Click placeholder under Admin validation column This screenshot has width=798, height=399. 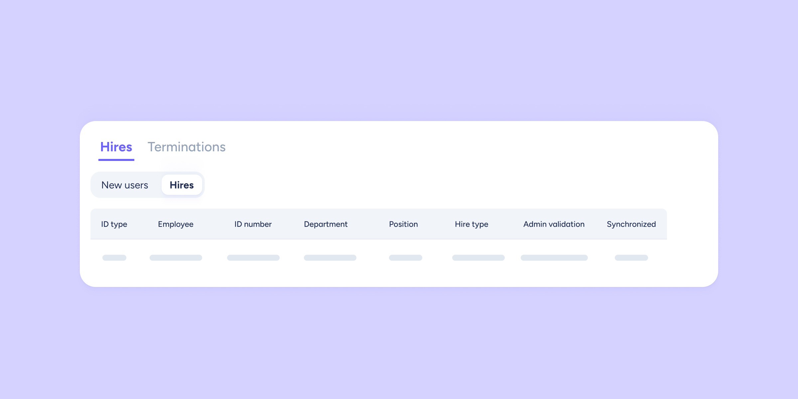click(x=554, y=258)
